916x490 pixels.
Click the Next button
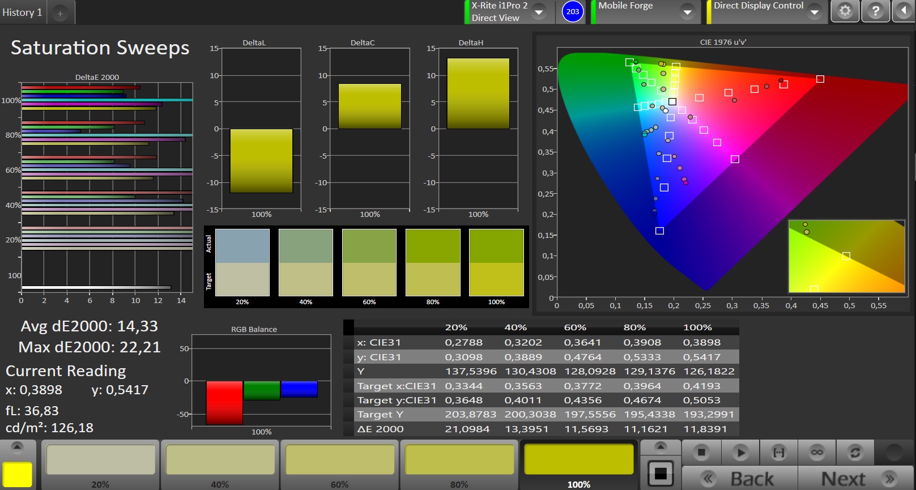click(x=855, y=479)
